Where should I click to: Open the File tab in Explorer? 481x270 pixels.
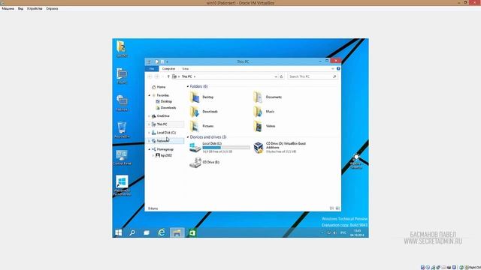pyautogui.click(x=152, y=69)
